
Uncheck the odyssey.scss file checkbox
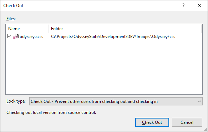[x=10, y=36]
